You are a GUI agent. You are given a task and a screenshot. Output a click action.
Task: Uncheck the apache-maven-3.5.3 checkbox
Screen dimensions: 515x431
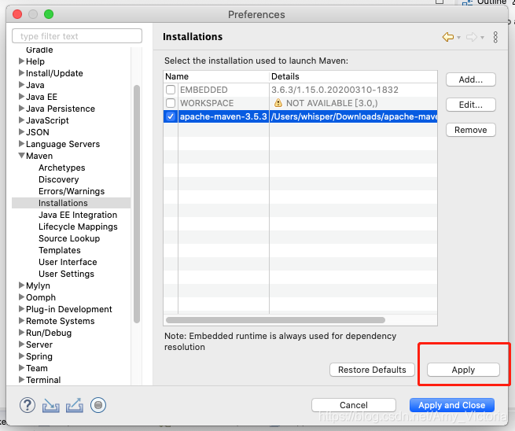click(x=171, y=116)
